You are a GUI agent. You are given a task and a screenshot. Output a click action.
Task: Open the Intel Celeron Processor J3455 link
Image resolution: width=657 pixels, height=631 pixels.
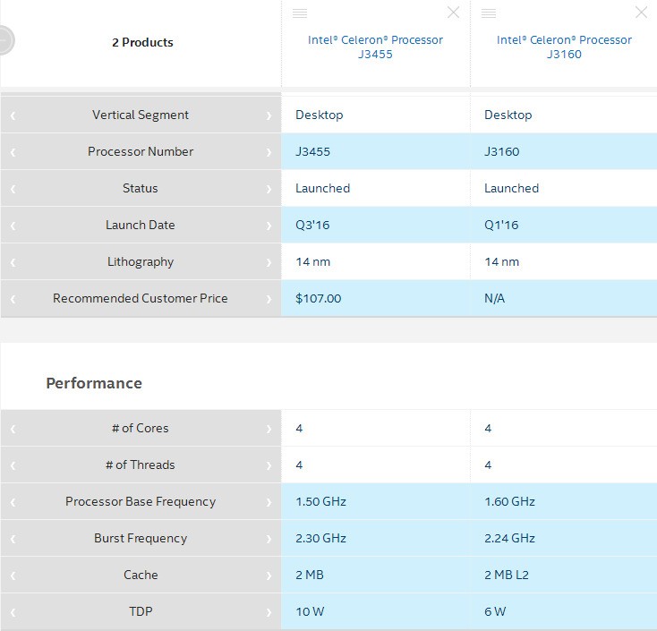pos(375,47)
